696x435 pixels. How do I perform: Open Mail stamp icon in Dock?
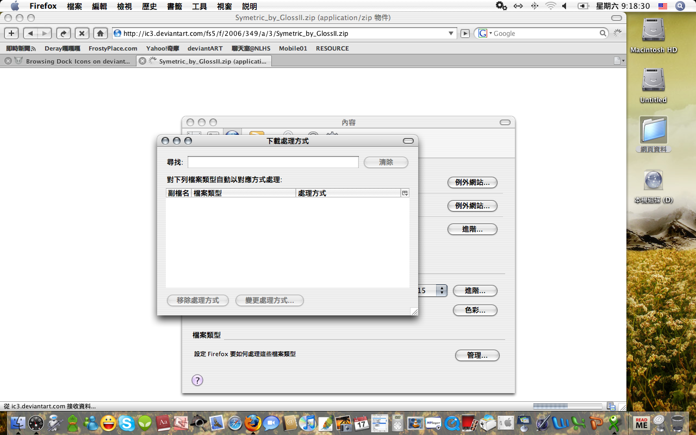tap(217, 423)
